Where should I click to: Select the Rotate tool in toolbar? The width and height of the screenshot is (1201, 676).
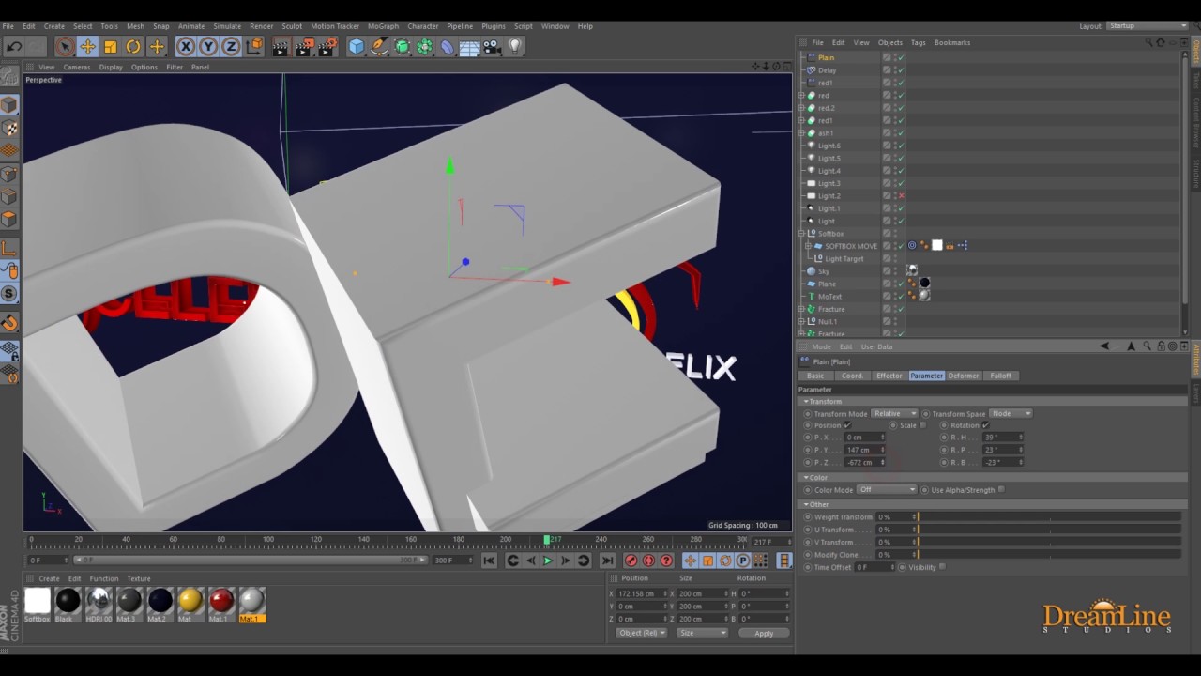coord(133,46)
